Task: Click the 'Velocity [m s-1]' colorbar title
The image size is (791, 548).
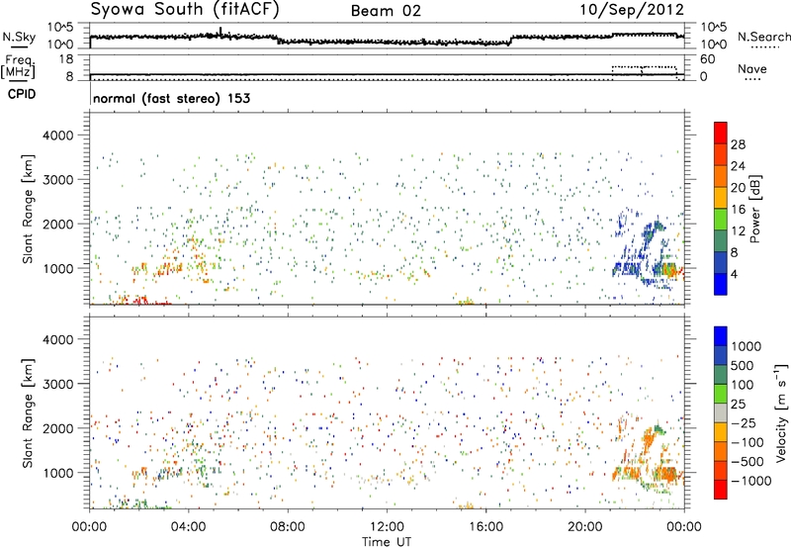Action: (x=781, y=412)
